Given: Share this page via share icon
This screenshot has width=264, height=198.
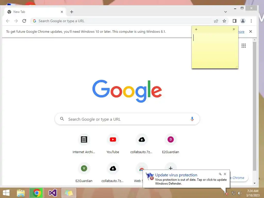Looking at the screenshot, I should coord(216,21).
